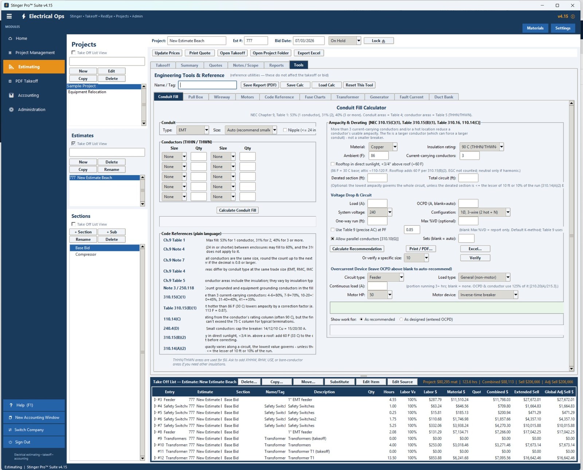Click the Bid Date field
The height and width of the screenshot is (470, 583).
[309, 41]
